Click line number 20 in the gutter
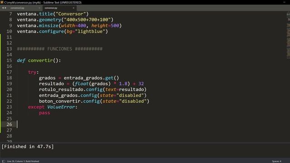 pos(9,90)
